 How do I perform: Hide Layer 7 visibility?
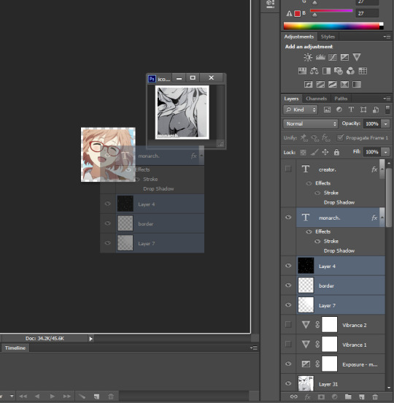pos(288,305)
